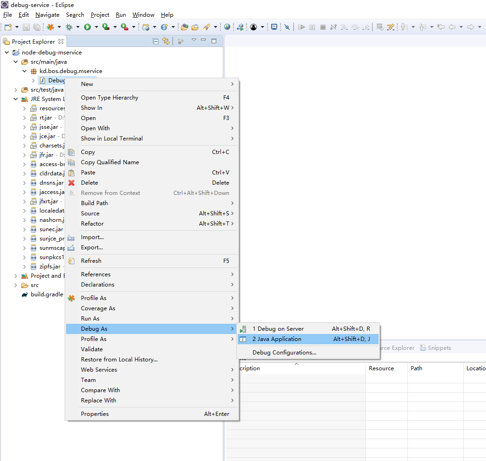Viewport: 486px width, 461px height.
Task: Click the Last Edit Location toolbar icon
Action: point(441,27)
